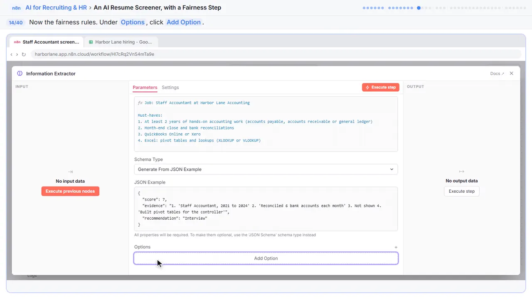Click Execute step in the Output panel
Image resolution: width=532 pixels, height=299 pixels.
[x=462, y=191]
